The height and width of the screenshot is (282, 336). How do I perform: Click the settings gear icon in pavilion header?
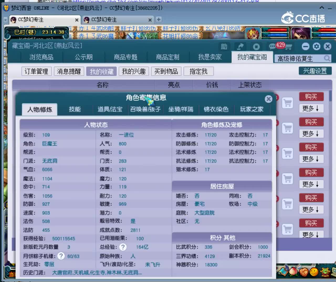(317, 46)
